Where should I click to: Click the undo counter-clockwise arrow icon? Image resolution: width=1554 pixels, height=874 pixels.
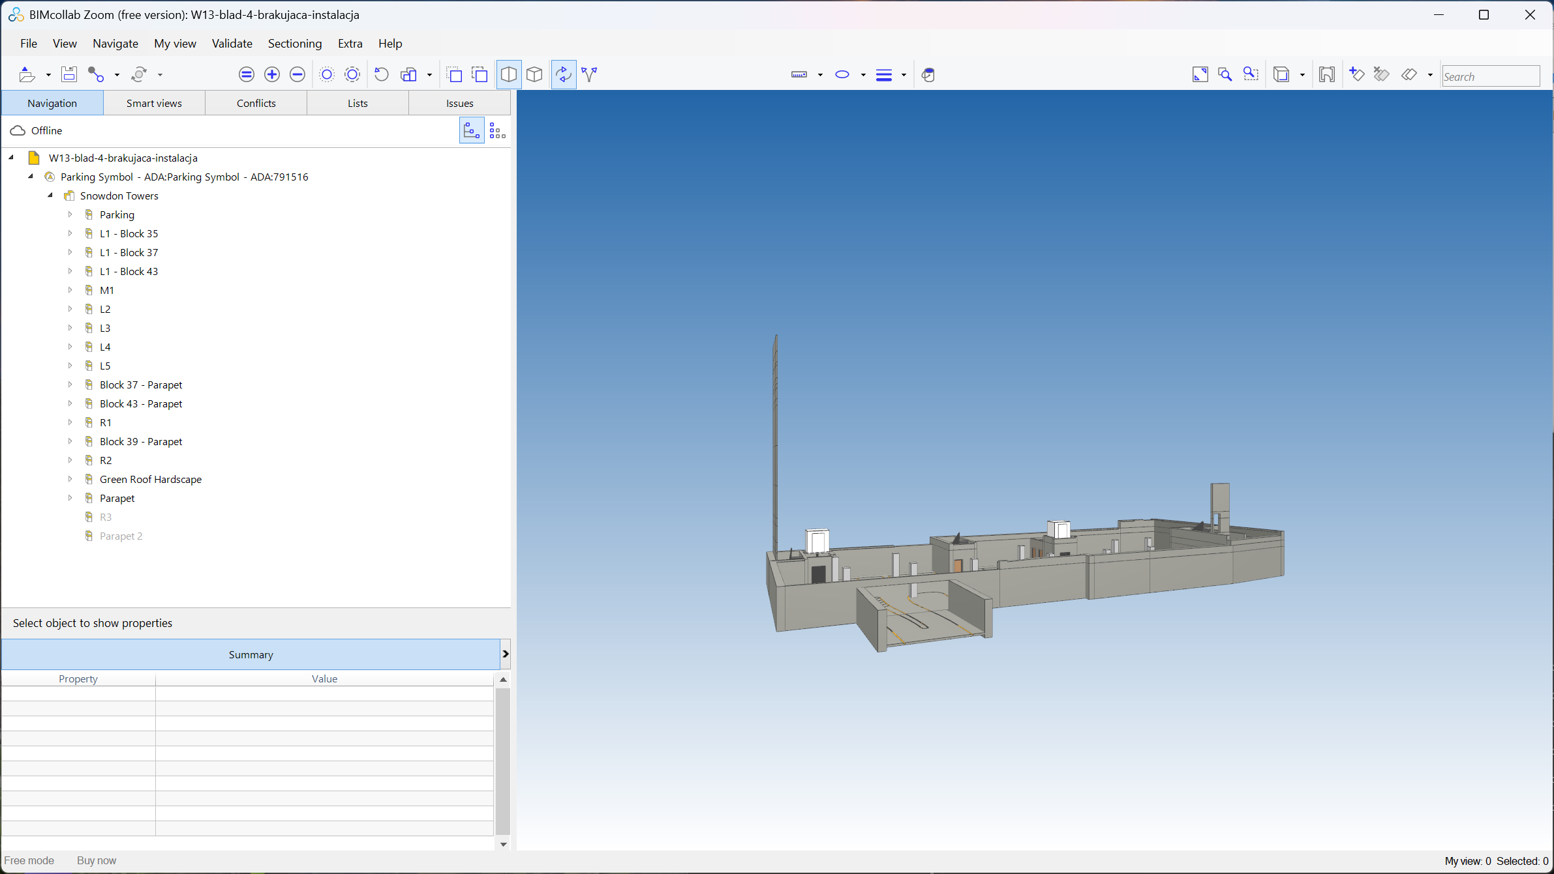coord(382,75)
